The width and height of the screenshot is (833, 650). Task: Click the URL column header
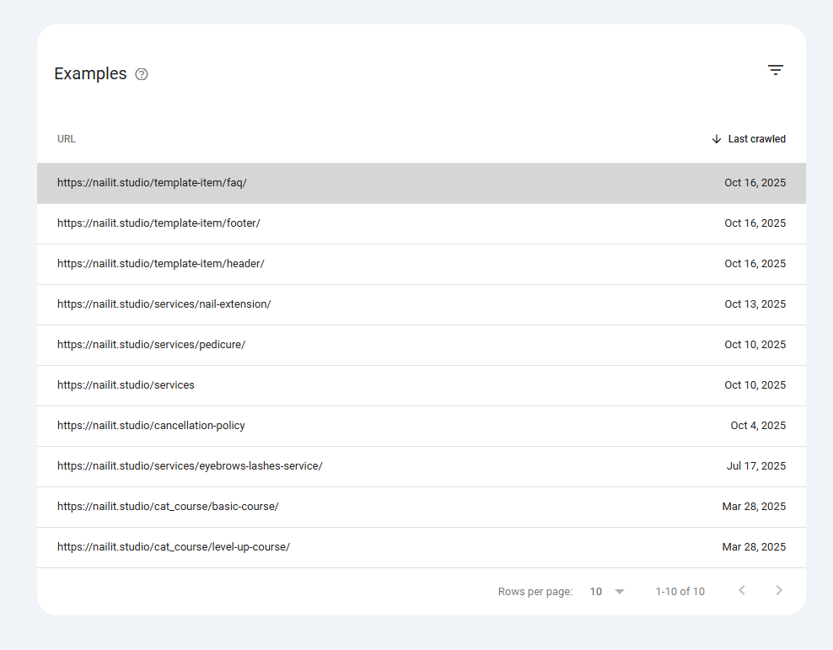click(67, 139)
